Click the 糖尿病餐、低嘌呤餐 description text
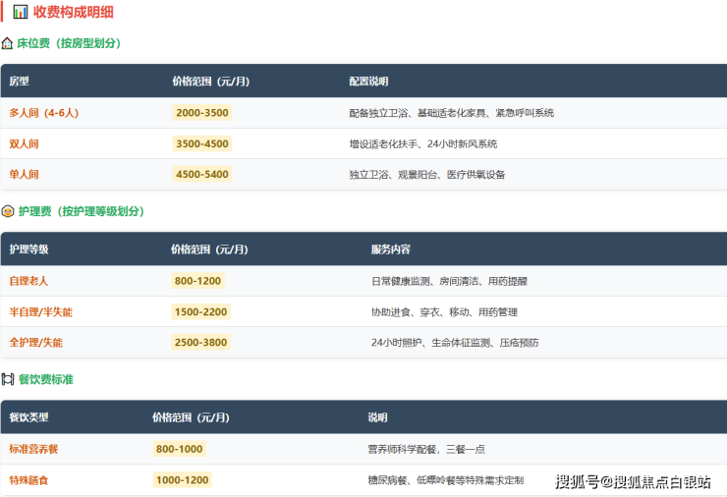This screenshot has width=727, height=497. (x=446, y=480)
